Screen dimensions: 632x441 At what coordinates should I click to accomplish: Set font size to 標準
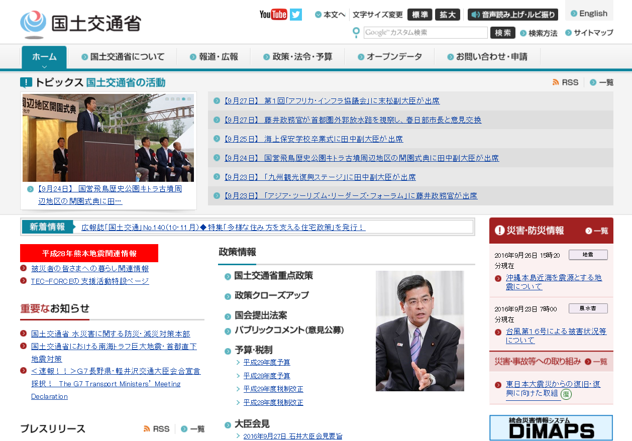(x=419, y=15)
